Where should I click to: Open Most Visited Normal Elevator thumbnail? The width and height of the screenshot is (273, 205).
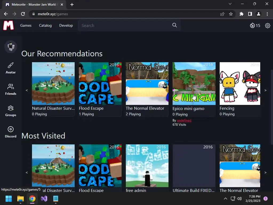pos(240,165)
